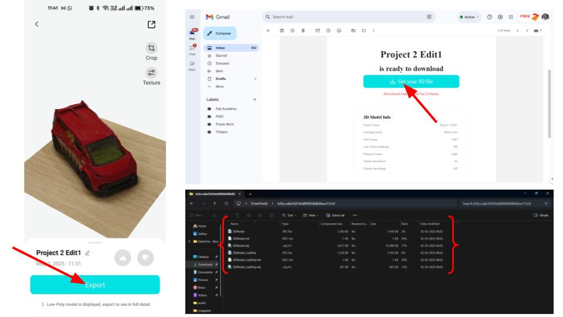Add the open email to Tasks
This screenshot has width=563, height=317.
(339, 31)
